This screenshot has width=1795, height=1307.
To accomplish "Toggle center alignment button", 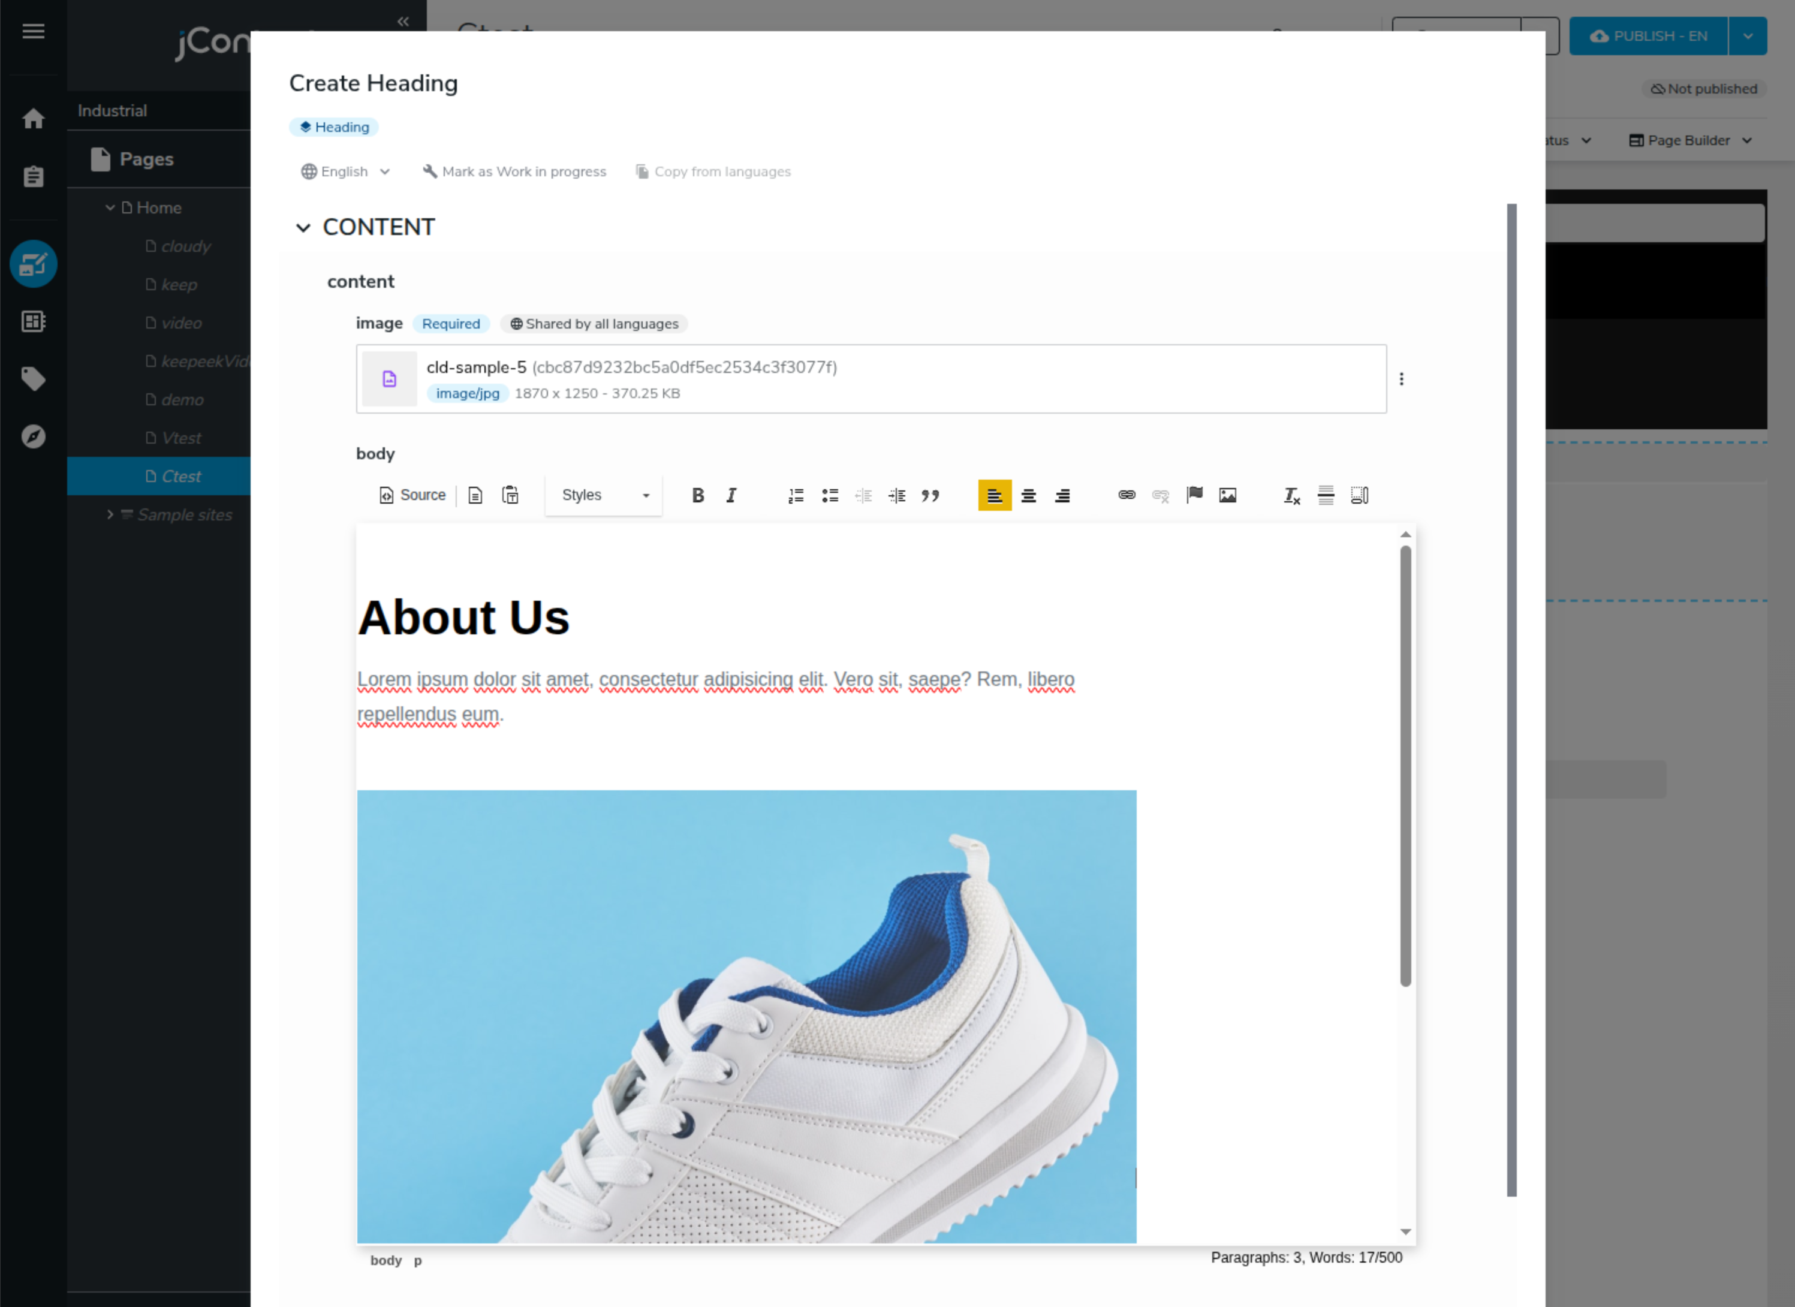I will tap(1028, 496).
